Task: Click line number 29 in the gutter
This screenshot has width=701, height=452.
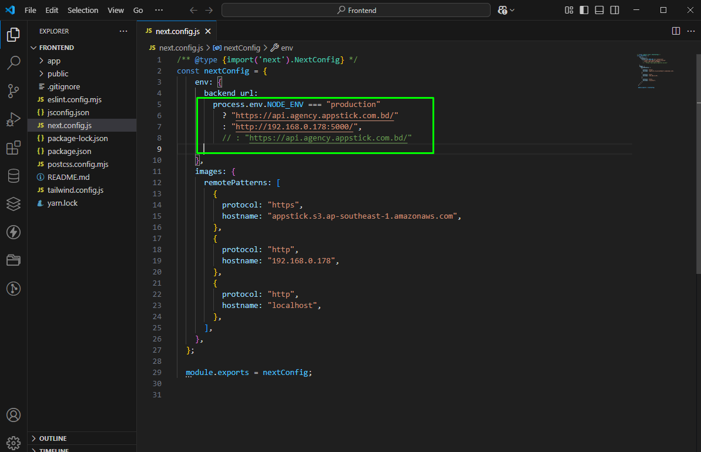Action: tap(156, 373)
